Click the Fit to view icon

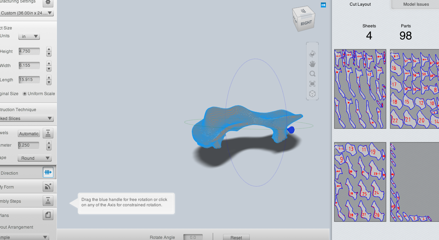pos(312,84)
